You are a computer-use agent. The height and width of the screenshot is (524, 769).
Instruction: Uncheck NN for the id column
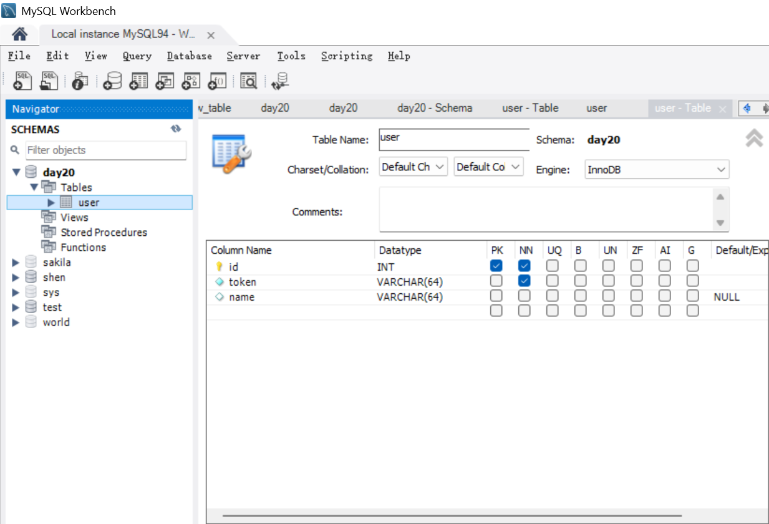(525, 266)
